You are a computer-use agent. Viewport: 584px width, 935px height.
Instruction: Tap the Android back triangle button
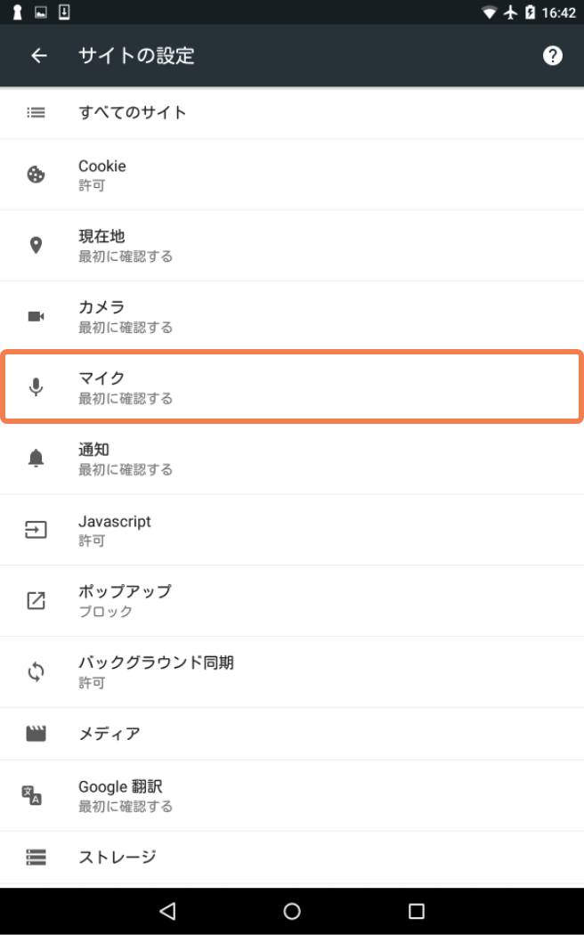pyautogui.click(x=167, y=911)
